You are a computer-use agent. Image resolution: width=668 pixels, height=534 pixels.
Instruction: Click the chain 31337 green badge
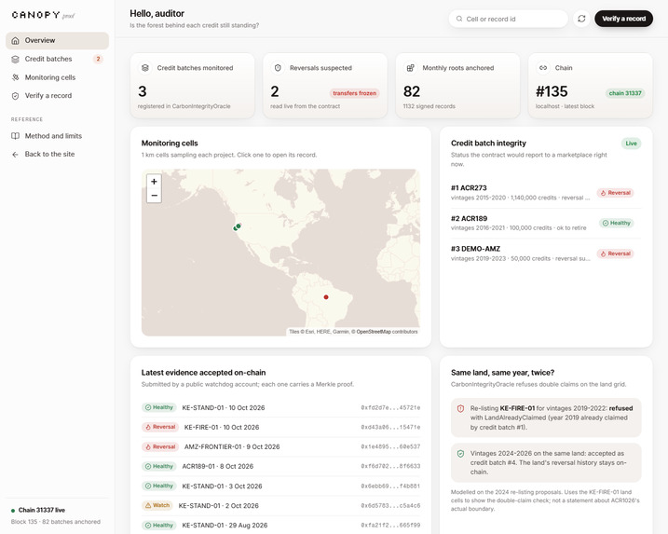[x=625, y=93]
